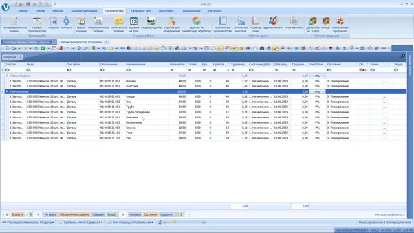Open Задания для объединения icon
Viewport: 414px width, 233px height.
click(171, 25)
